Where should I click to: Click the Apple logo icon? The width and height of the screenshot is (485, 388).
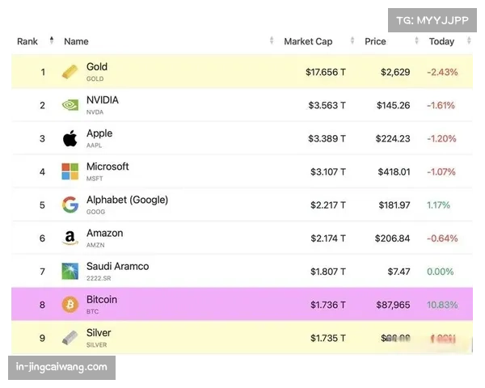70,138
